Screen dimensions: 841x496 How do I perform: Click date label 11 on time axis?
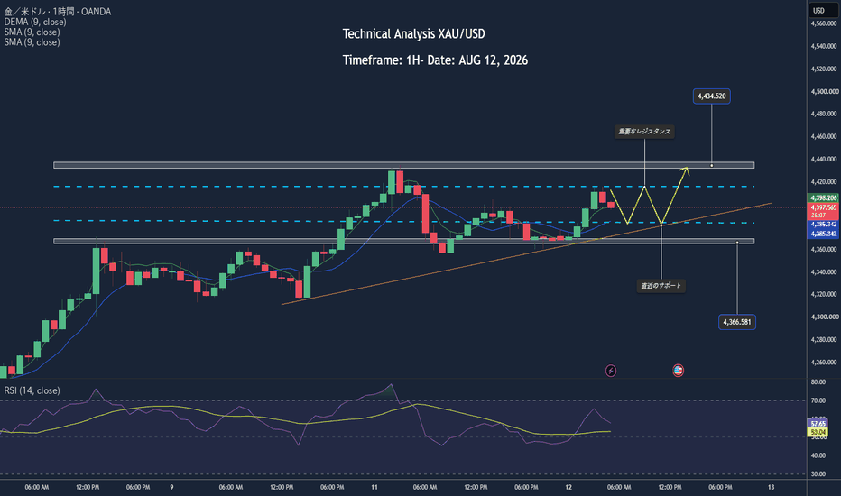click(x=374, y=487)
